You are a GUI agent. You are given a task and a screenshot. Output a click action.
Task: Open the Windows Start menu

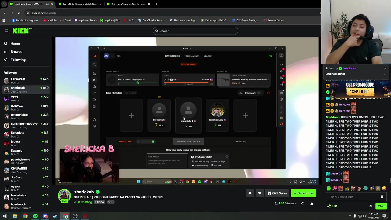point(5,216)
